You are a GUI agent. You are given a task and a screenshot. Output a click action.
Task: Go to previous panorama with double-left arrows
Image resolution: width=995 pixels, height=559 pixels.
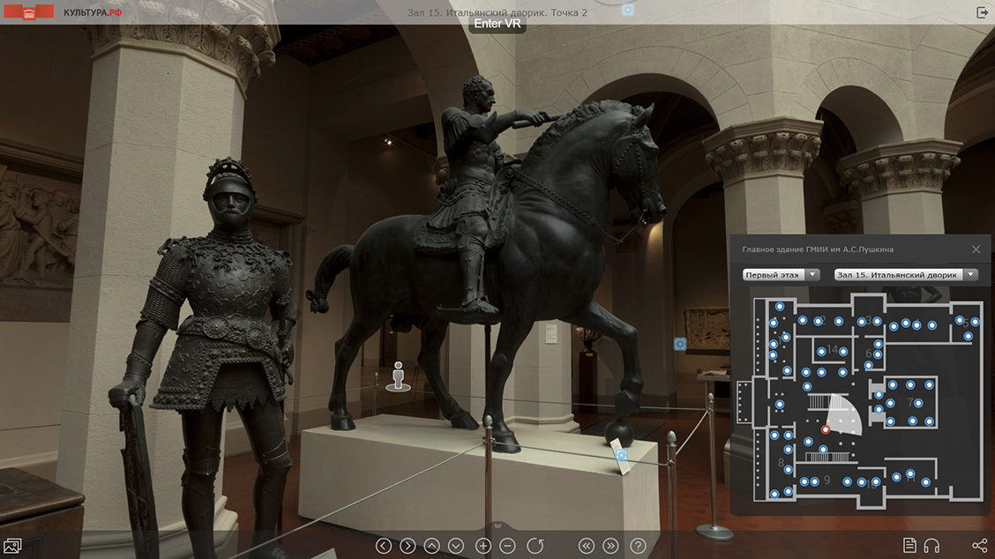587,546
